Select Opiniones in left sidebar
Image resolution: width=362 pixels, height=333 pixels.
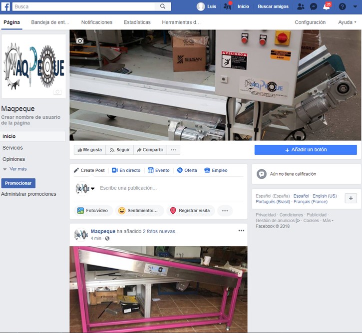pyautogui.click(x=13, y=159)
